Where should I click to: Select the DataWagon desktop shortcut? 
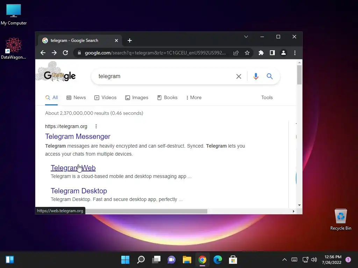pos(14,49)
